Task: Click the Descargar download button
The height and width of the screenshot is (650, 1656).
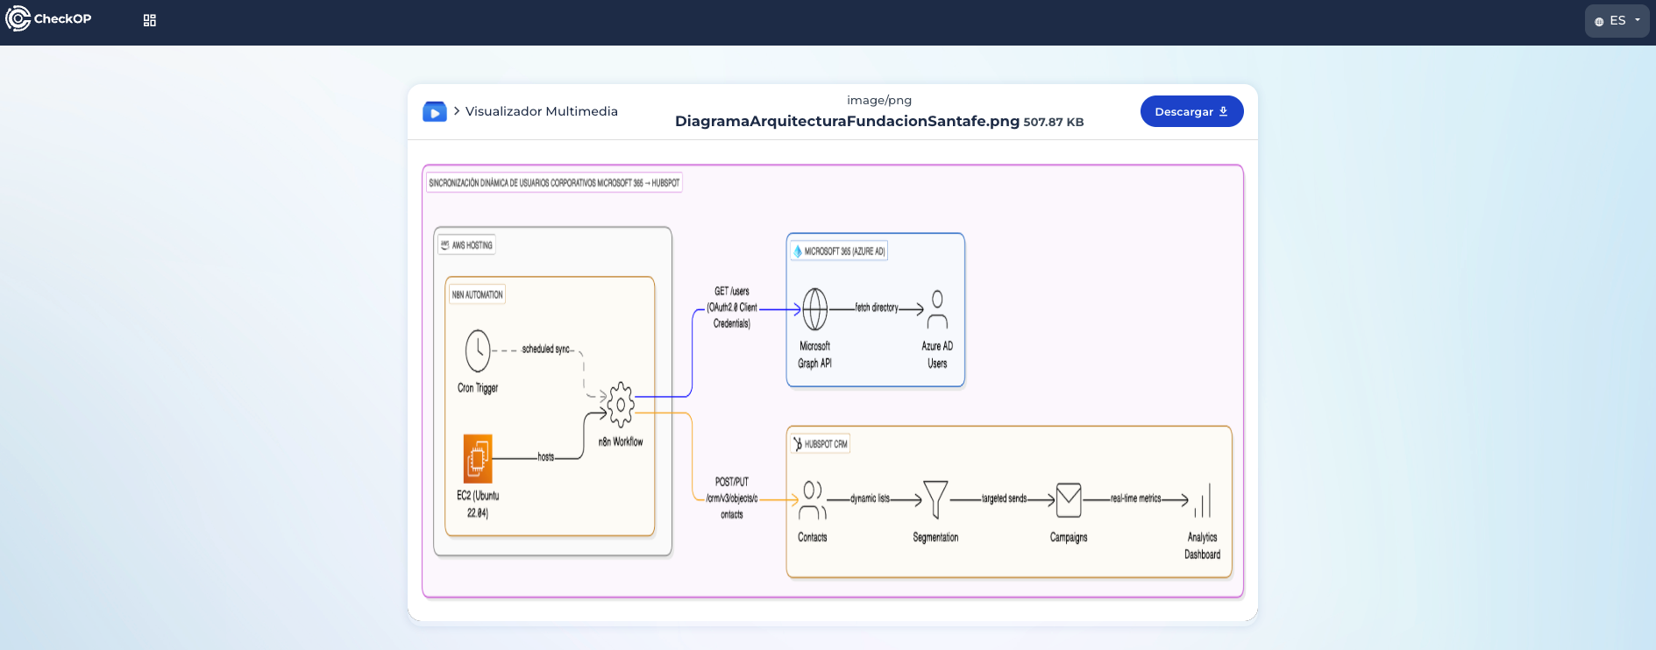Action: coord(1191,111)
